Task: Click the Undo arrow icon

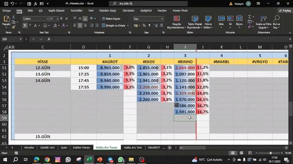Action: click(12, 4)
